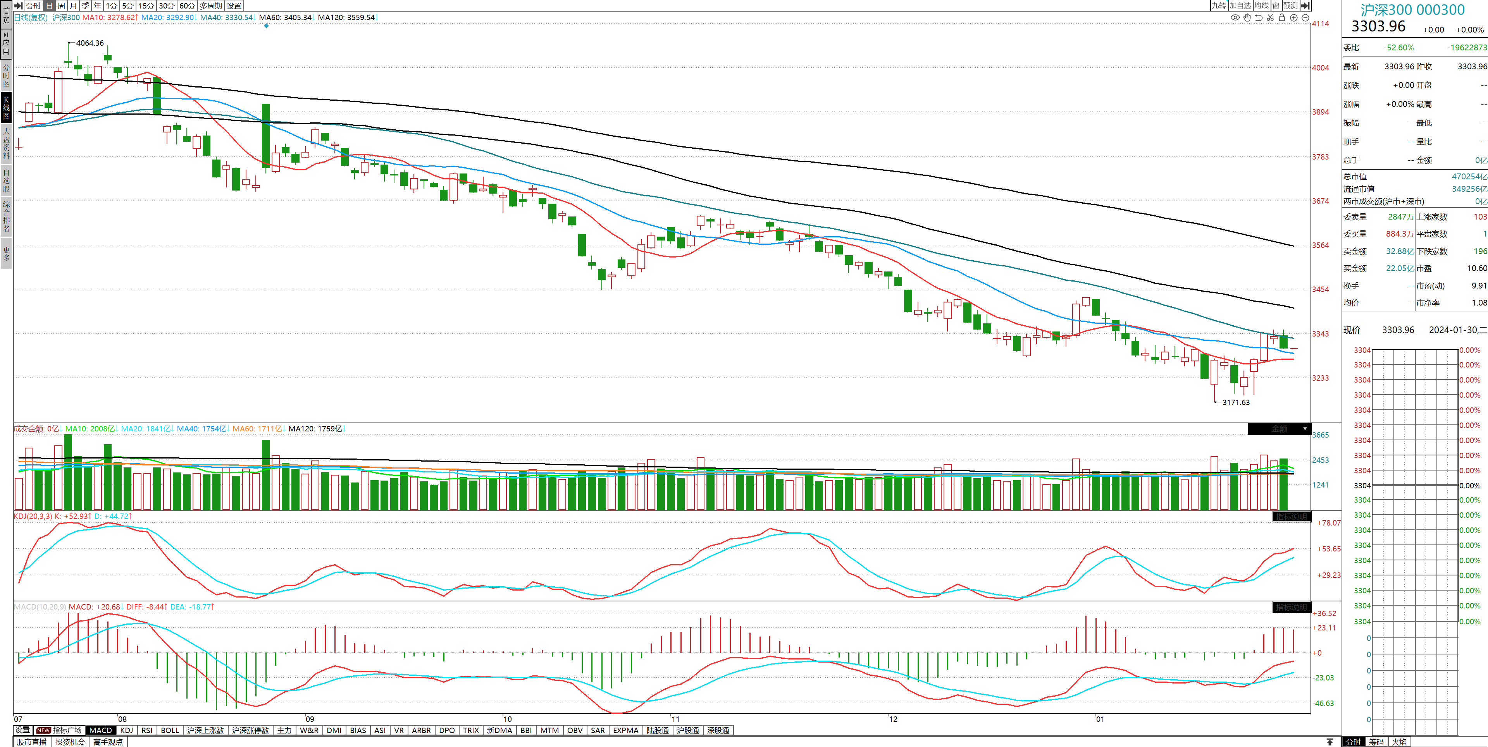Click the top-right panel arrow icon

(x=1305, y=5)
